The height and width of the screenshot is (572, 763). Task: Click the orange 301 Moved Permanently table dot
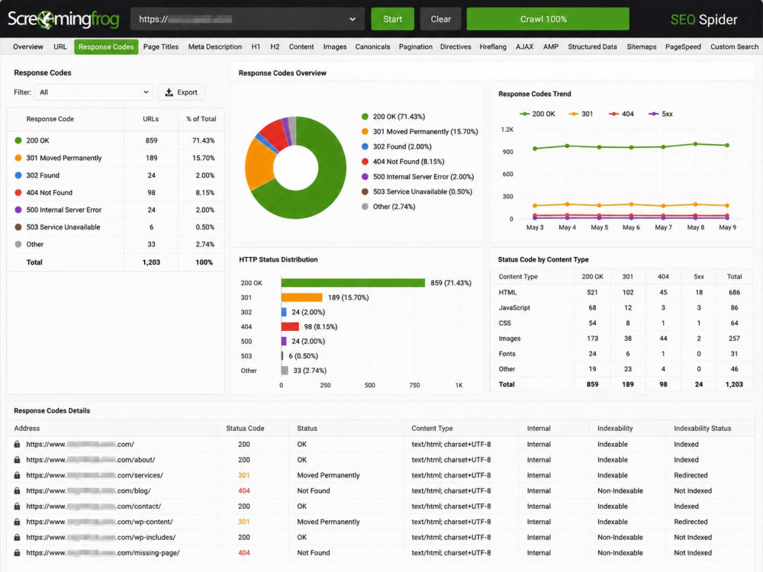pyautogui.click(x=18, y=158)
